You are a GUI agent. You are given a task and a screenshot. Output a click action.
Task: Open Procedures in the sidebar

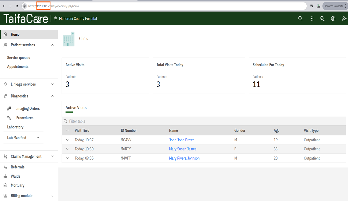(25, 118)
